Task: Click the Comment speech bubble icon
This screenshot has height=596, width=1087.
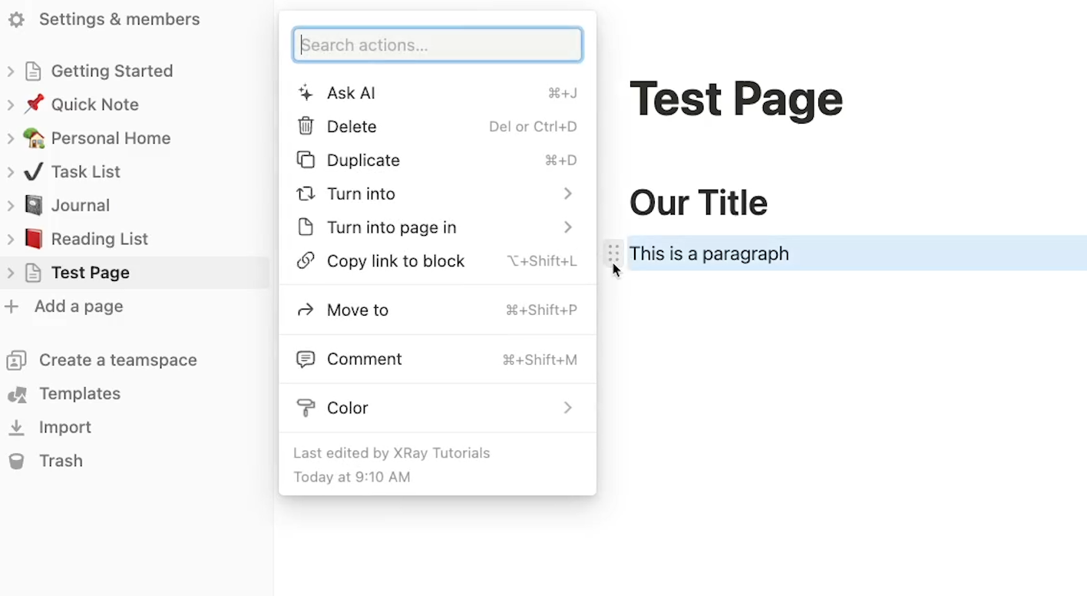Action: [x=306, y=359]
